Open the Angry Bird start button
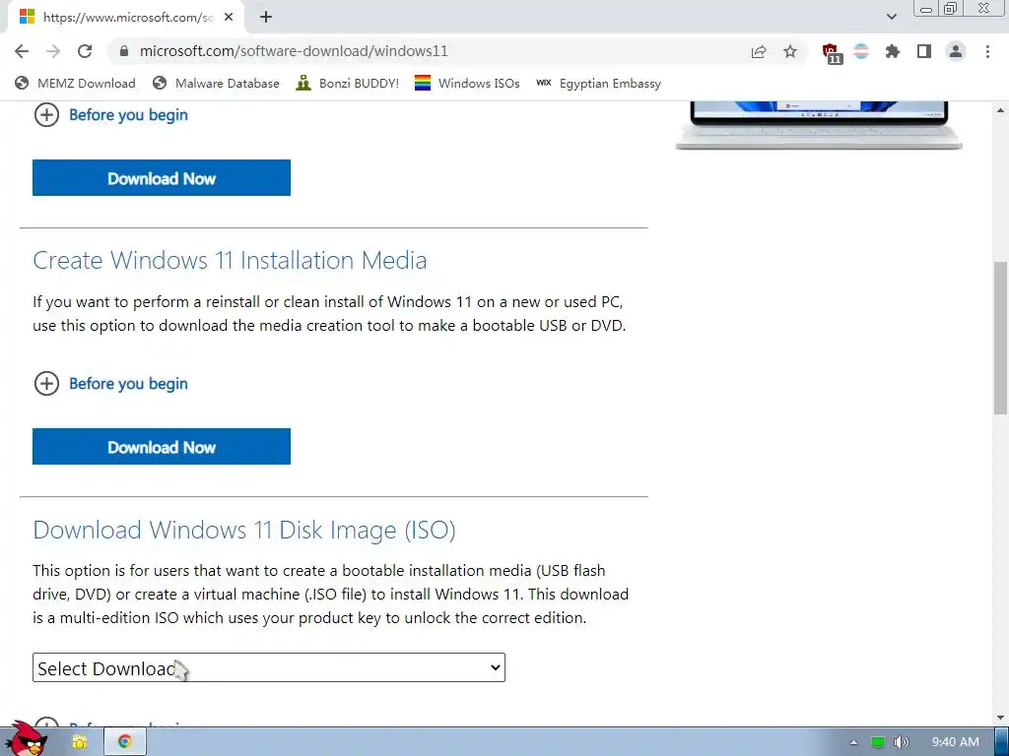The width and height of the screenshot is (1009, 756). tap(27, 739)
